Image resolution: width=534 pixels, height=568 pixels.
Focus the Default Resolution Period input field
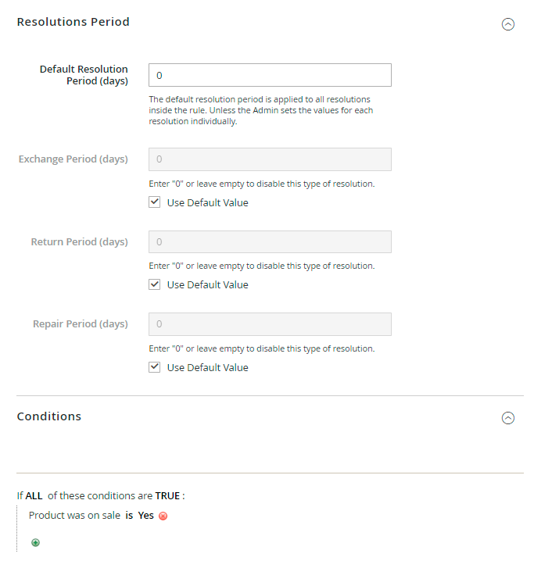point(270,75)
